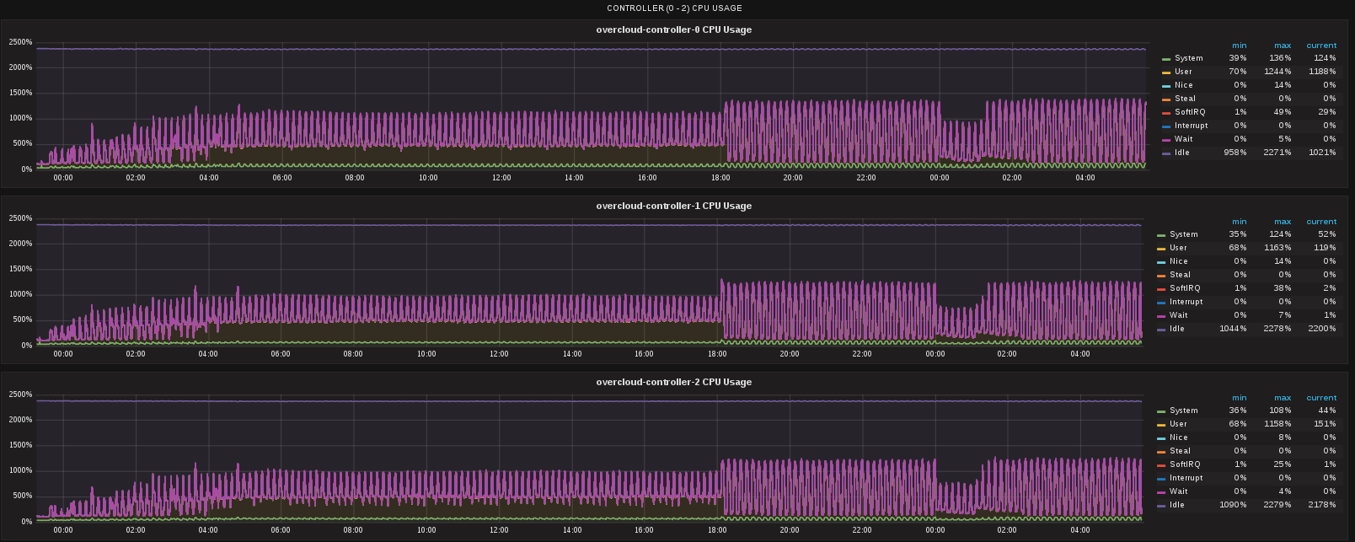
Task: Click the Wait color icon in controller-0 legend
Action: coord(1166,140)
